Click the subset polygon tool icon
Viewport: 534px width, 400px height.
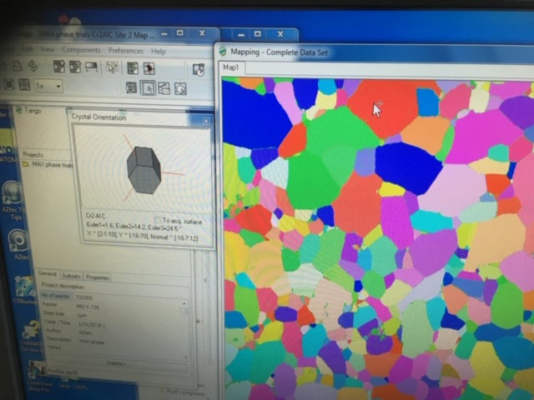pyautogui.click(x=180, y=89)
